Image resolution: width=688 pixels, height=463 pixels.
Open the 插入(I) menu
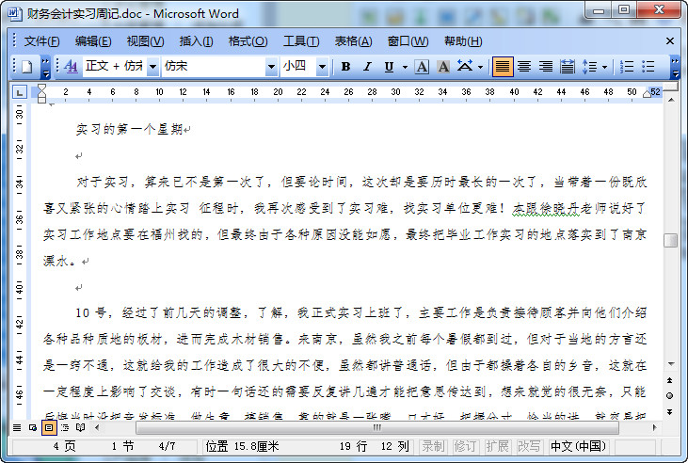[196, 41]
